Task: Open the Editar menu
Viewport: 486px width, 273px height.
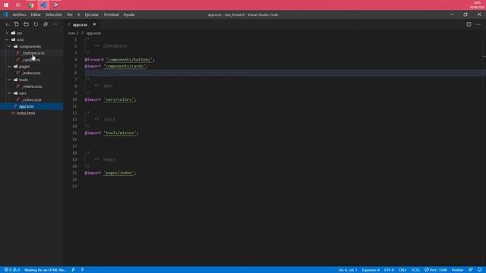Action: pos(36,14)
